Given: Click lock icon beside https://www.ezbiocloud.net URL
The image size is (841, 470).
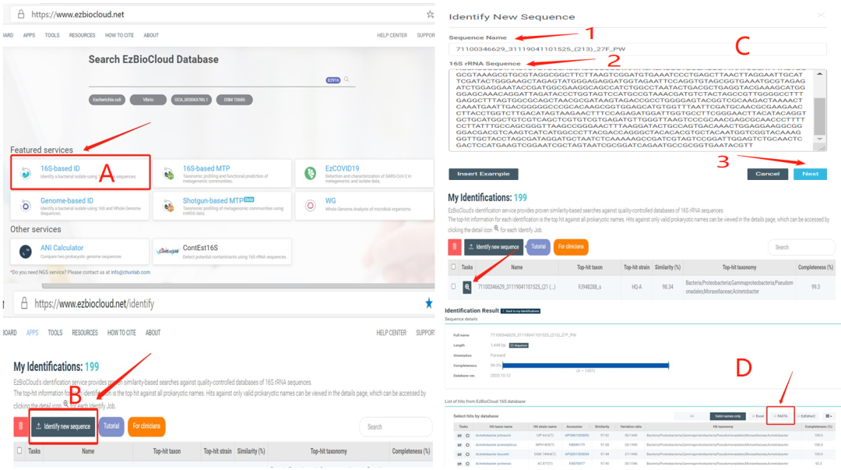Looking at the screenshot, I should [21, 15].
